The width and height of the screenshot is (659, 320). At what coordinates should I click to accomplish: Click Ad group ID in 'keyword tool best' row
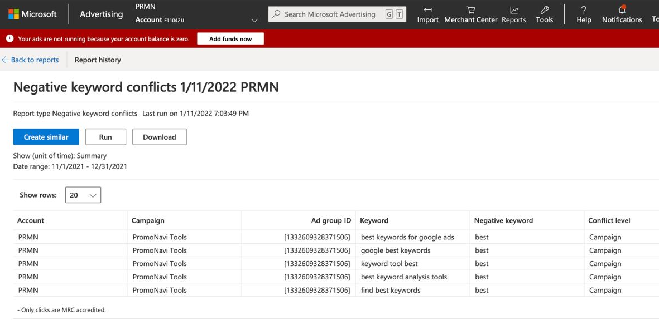(317, 264)
